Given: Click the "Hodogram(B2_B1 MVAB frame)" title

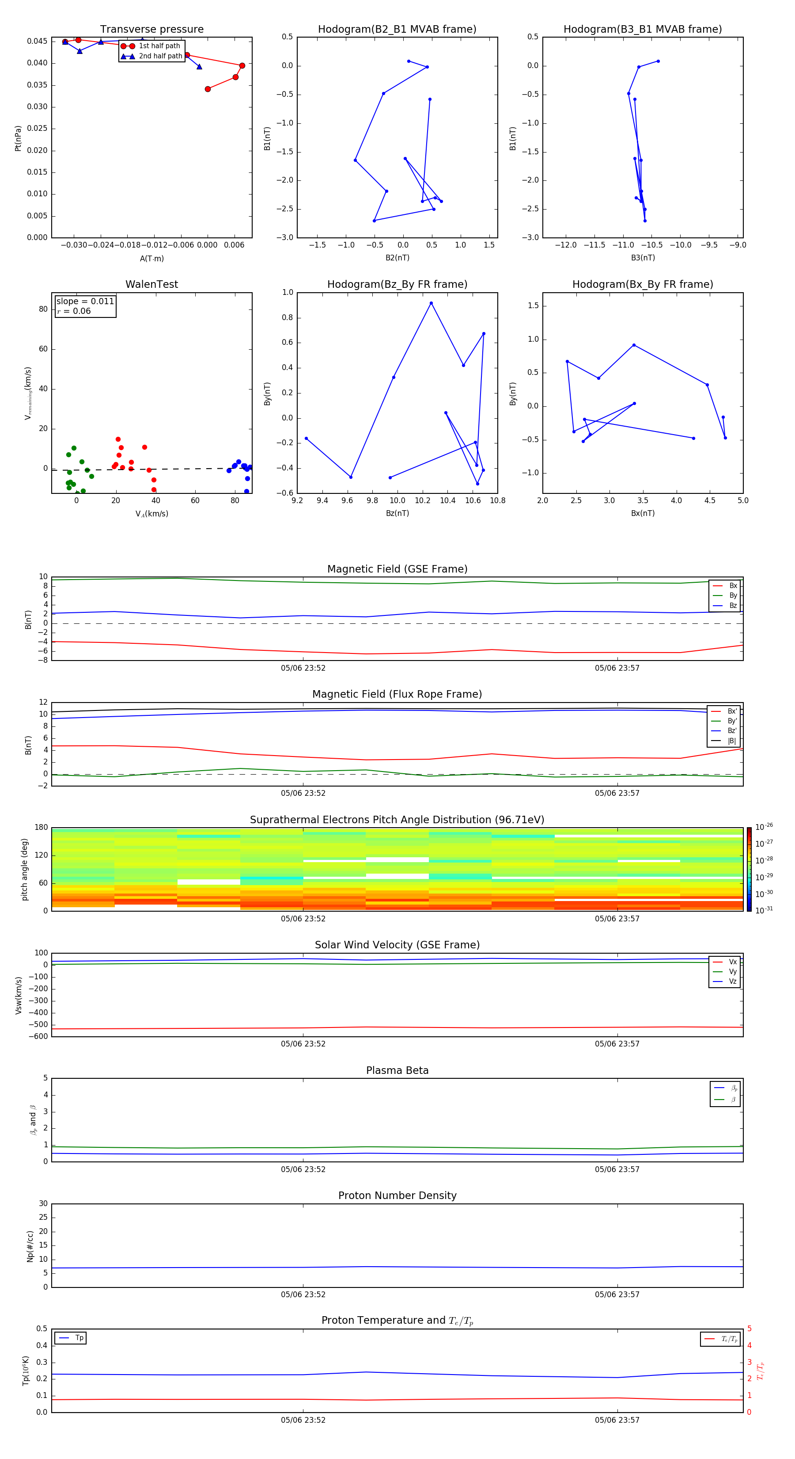Looking at the screenshot, I should [397, 30].
